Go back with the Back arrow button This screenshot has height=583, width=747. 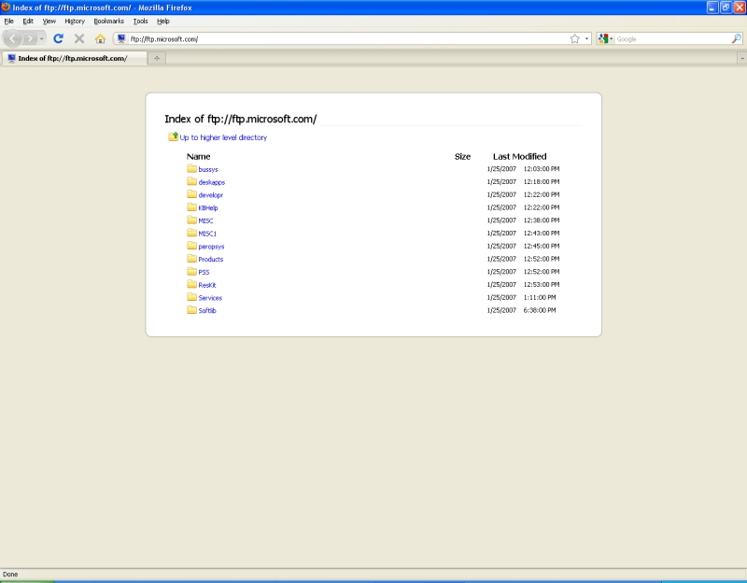(13, 38)
